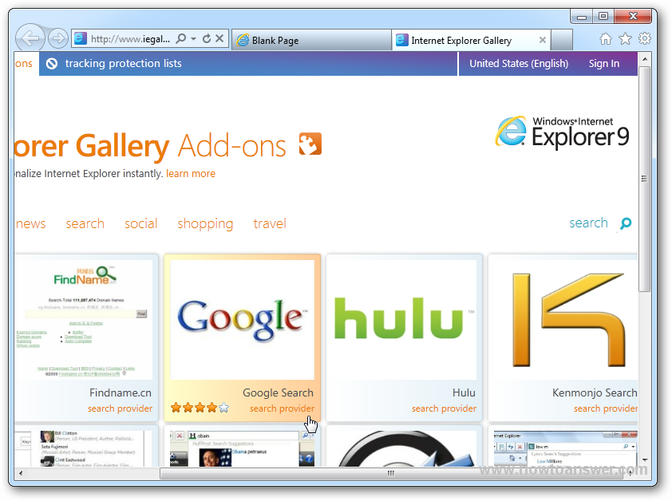The width and height of the screenshot is (672, 501).
Task: Open the Lyrics Search Suggestions thumbnail
Action: click(566, 448)
